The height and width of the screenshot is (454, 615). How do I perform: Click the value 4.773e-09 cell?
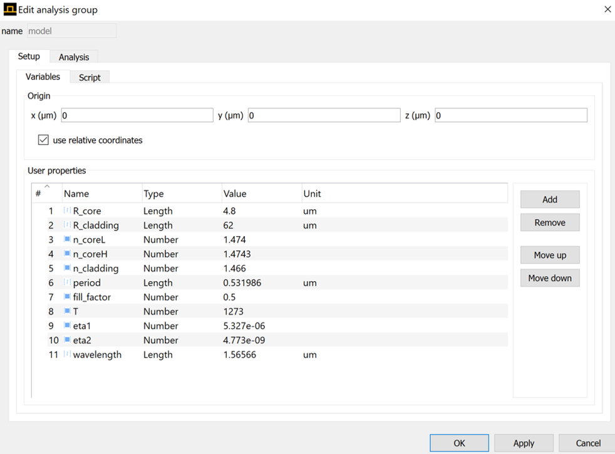tap(244, 340)
